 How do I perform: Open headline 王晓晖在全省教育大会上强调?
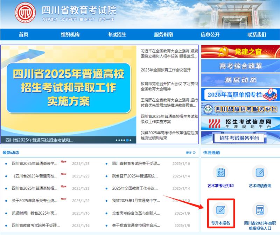tap(169, 102)
